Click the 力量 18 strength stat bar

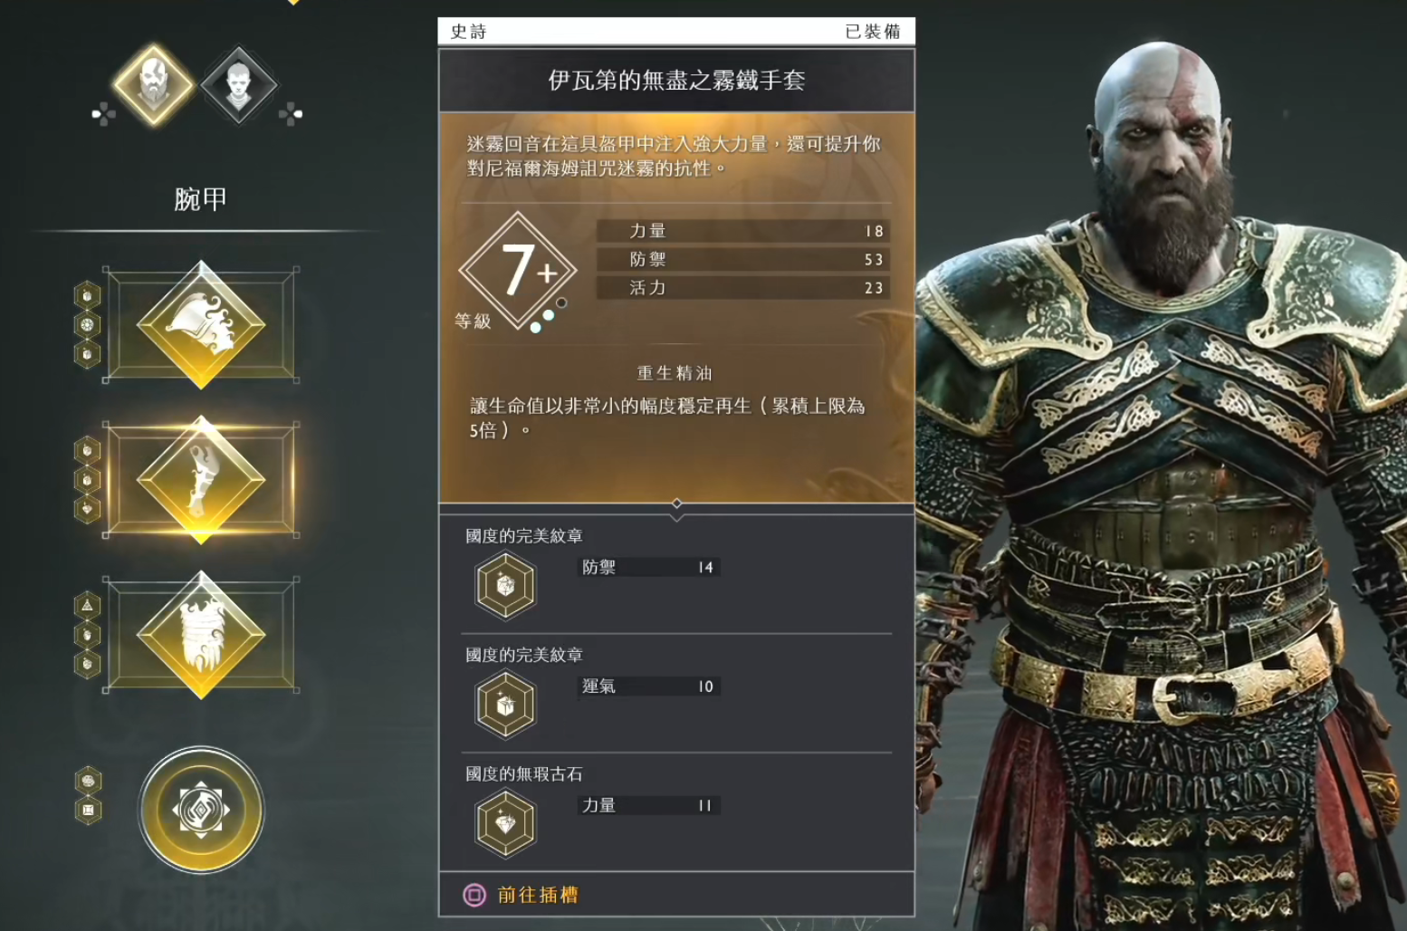(742, 231)
